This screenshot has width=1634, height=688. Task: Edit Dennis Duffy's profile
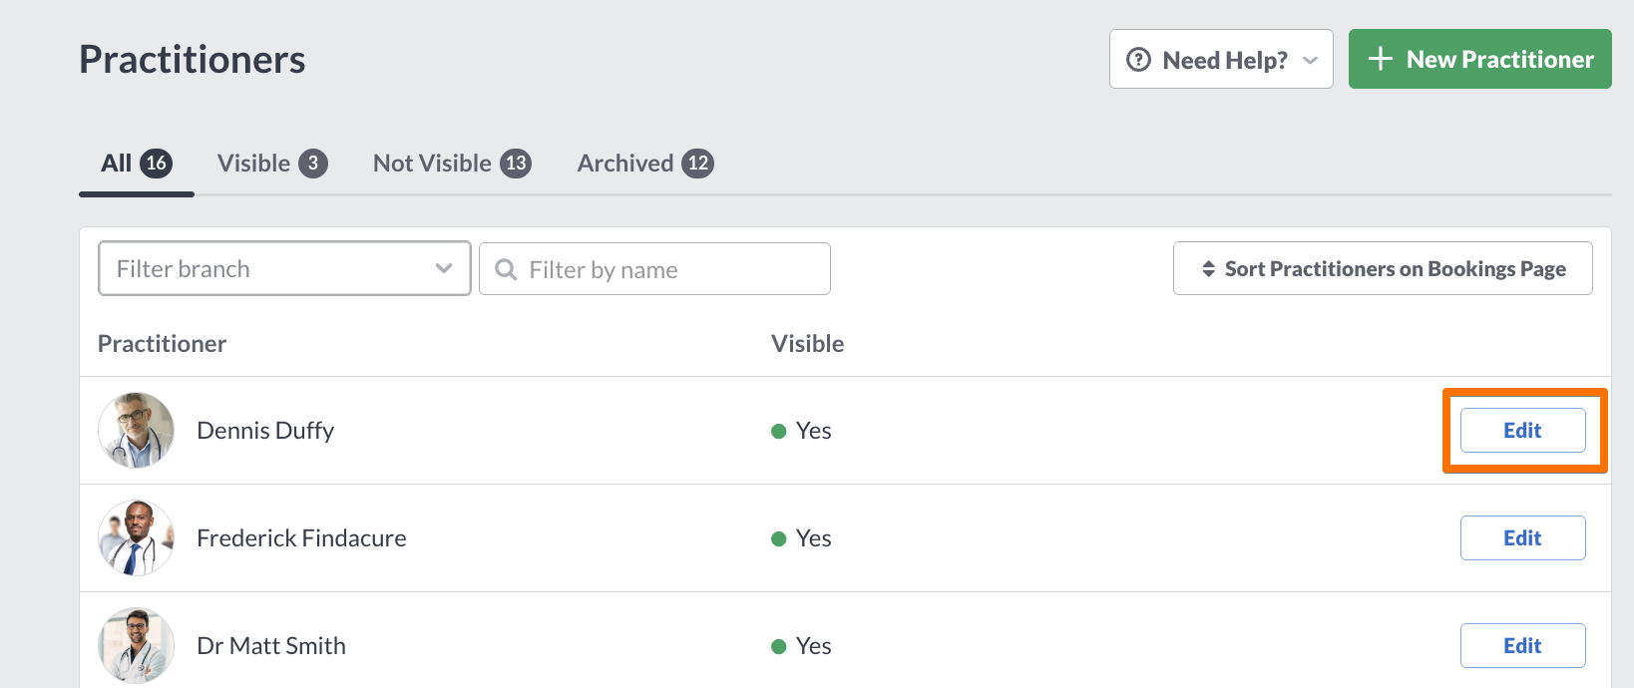tap(1522, 430)
